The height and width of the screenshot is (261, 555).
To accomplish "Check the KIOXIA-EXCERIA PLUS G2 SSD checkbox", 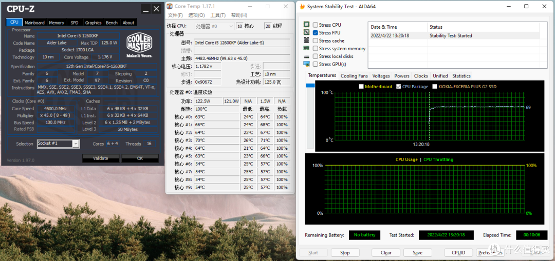I will click(435, 87).
